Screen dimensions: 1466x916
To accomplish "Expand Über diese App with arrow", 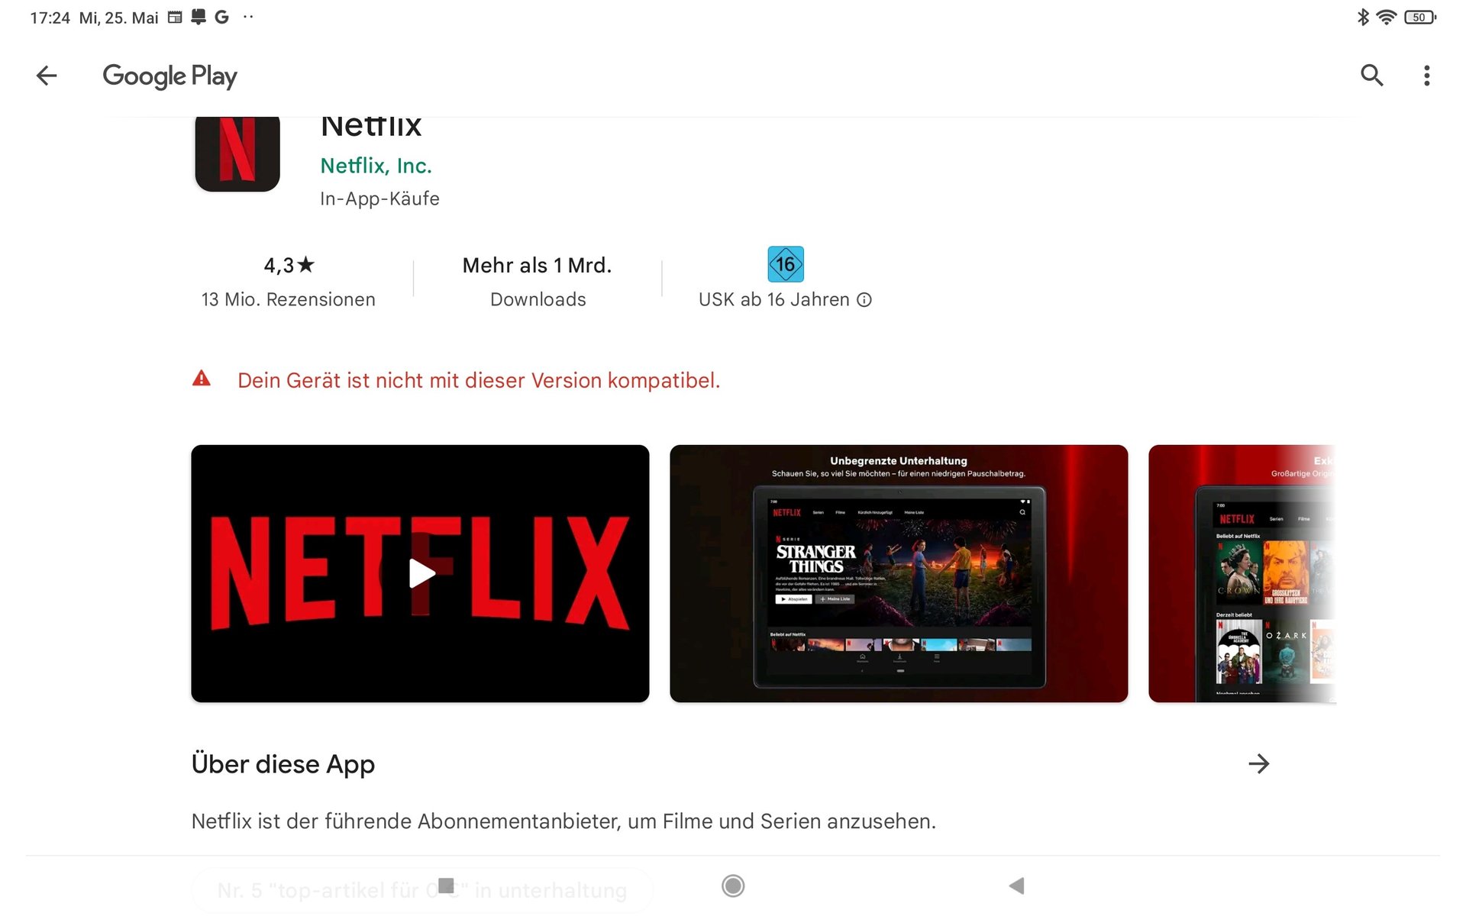I will 1258,763.
